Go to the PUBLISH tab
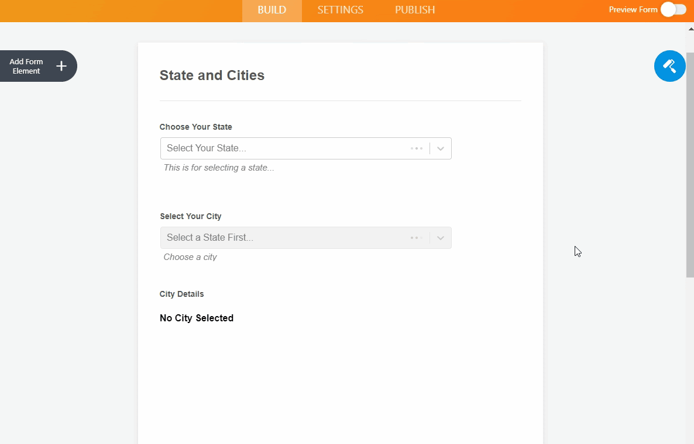Screen dimensions: 694x444 coord(414,10)
